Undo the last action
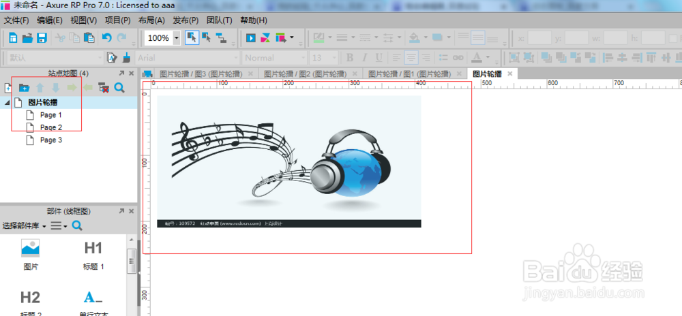Image resolution: width=682 pixels, height=316 pixels. point(106,38)
